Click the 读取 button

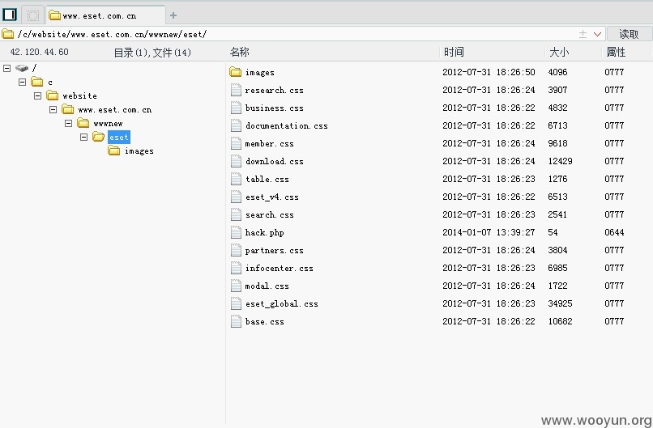629,34
